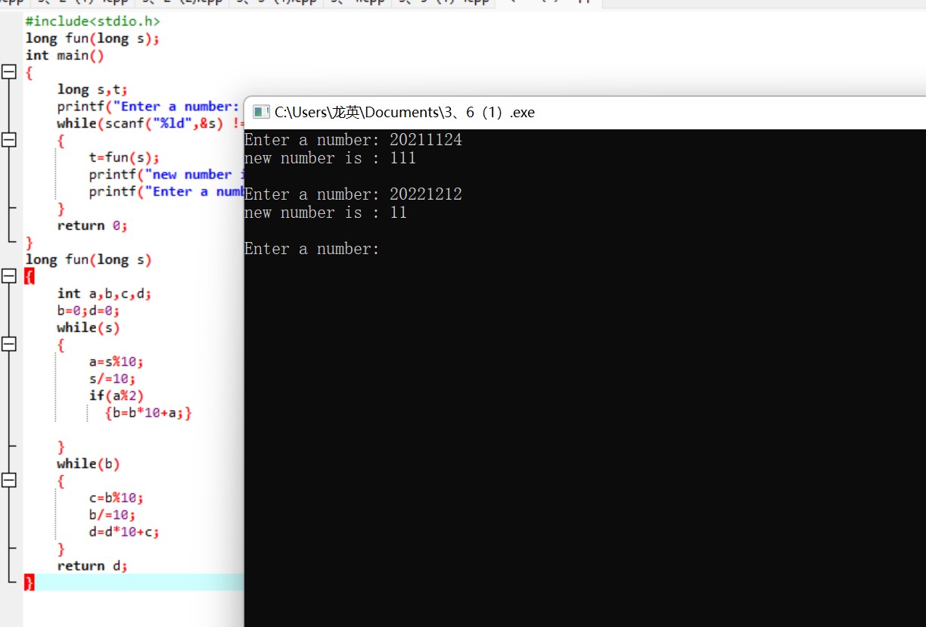This screenshot has width=926, height=627.
Task: Click the console title path ending in .exe
Action: 405,113
